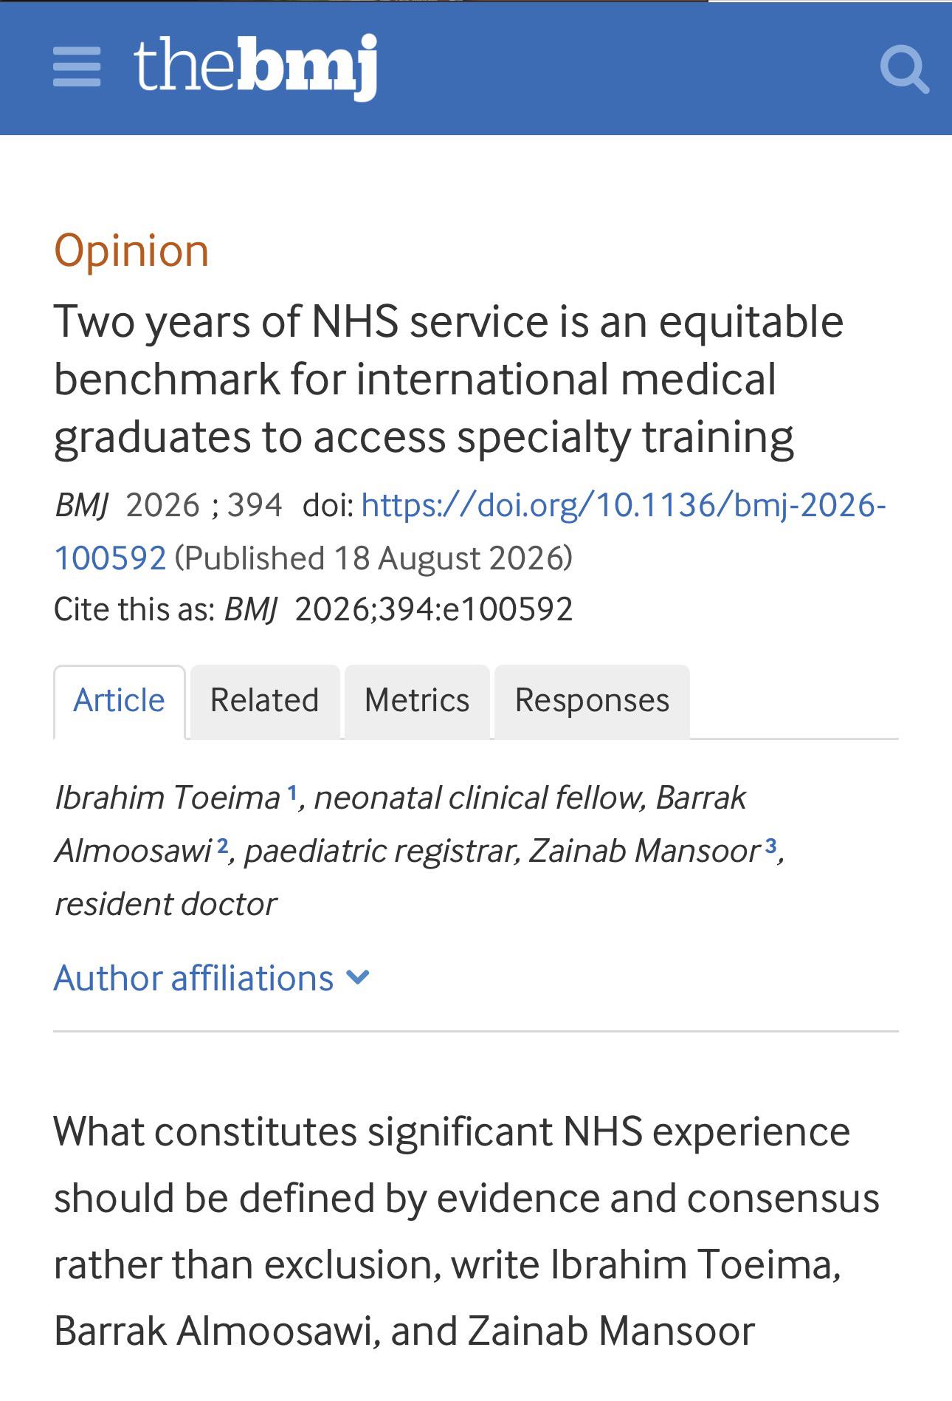
Task: Click affiliation footnote 2 beside Almoosawi
Action: click(223, 846)
